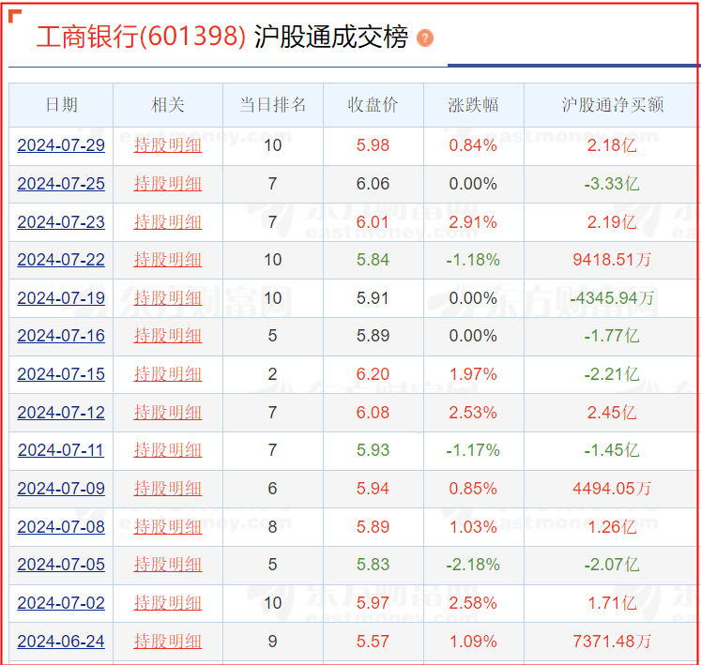The image size is (701, 665).
Task: Select net buy value -4345.94万
Action: pyautogui.click(x=612, y=298)
